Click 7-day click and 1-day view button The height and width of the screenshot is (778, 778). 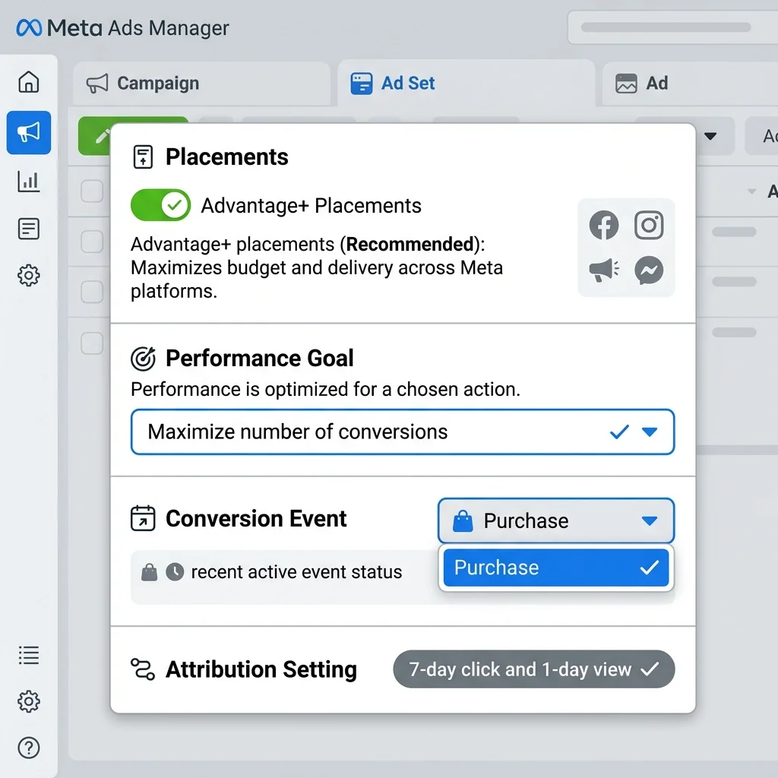pyautogui.click(x=534, y=669)
